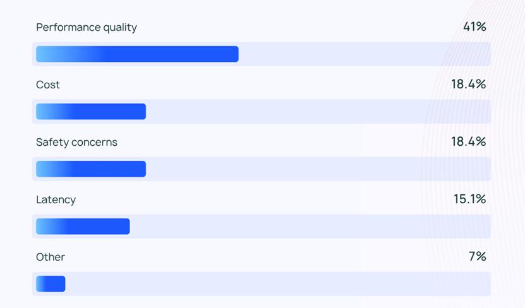Click the filled blue Cost bar
The width and height of the screenshot is (525, 308).
point(91,112)
